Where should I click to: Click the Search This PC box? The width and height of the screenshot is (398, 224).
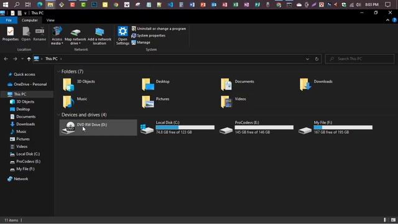tap(359, 59)
